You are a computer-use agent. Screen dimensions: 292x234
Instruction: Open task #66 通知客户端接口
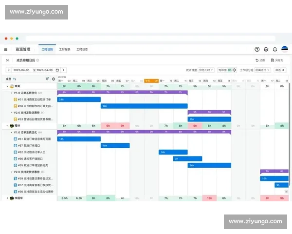tap(30, 159)
